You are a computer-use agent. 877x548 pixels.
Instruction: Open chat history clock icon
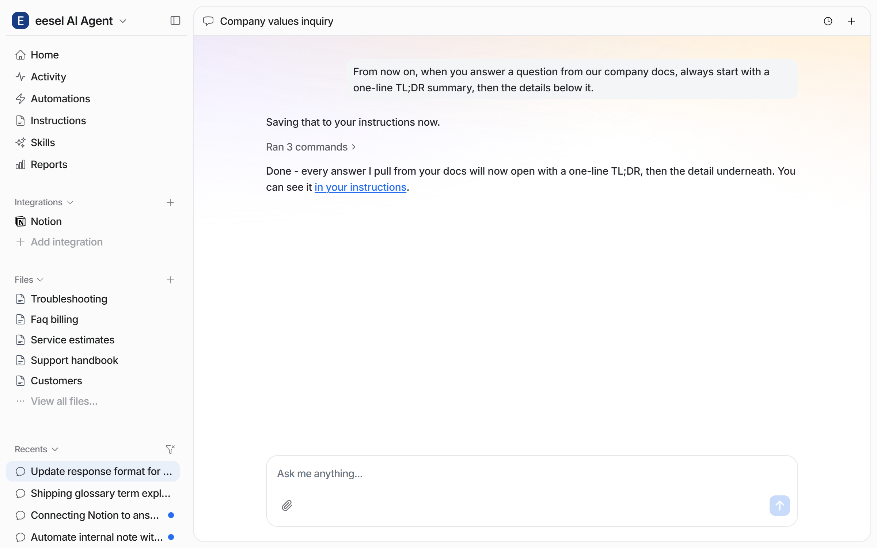coord(828,21)
